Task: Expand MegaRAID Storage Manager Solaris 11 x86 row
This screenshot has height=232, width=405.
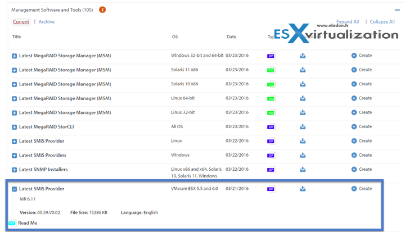Action: [x=15, y=70]
